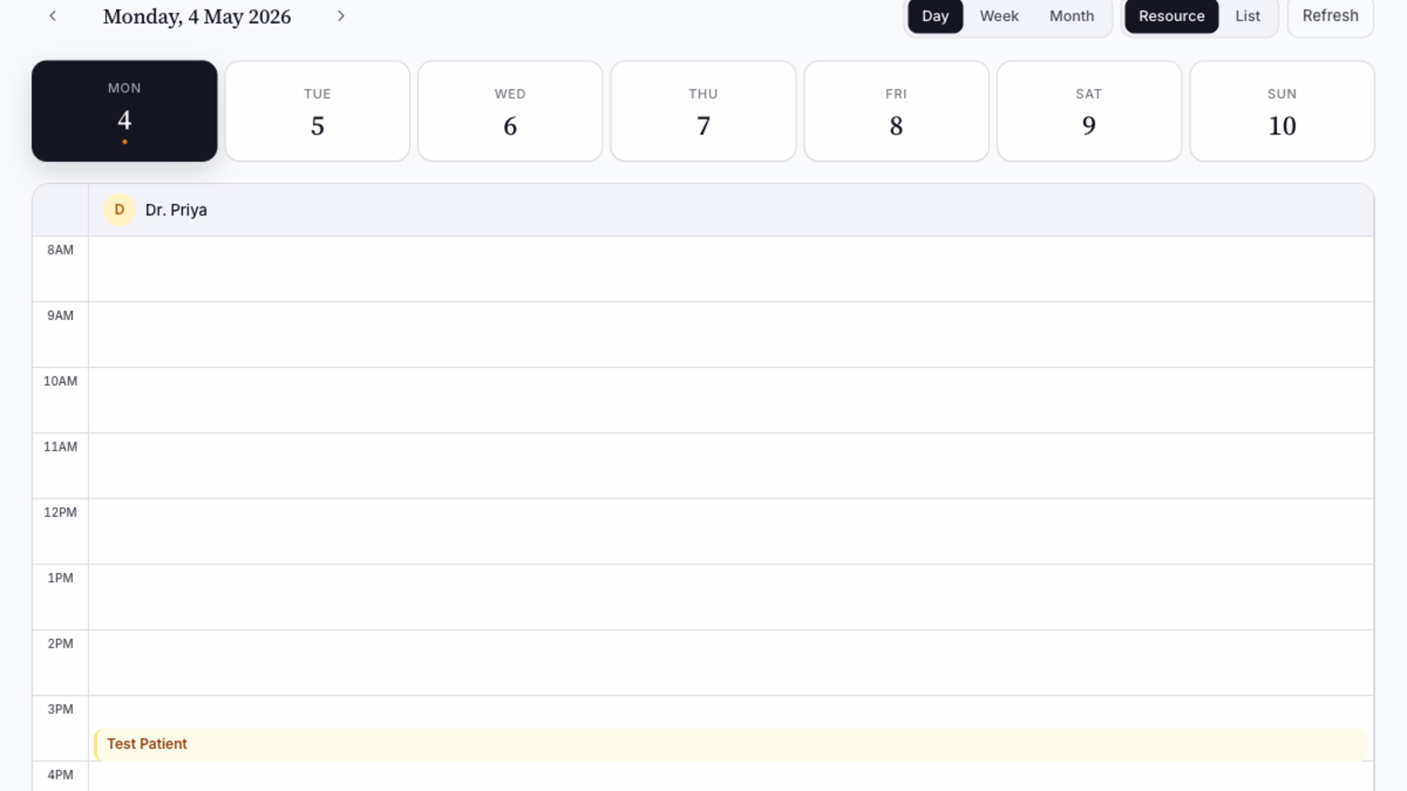Click the 12PM slot for Dr. Priya
The height and width of the screenshot is (791, 1407).
click(731, 532)
